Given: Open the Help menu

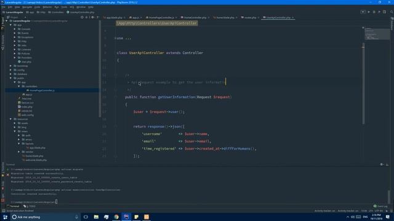Looking at the screenshot, I should pyautogui.click(x=90, y=7).
